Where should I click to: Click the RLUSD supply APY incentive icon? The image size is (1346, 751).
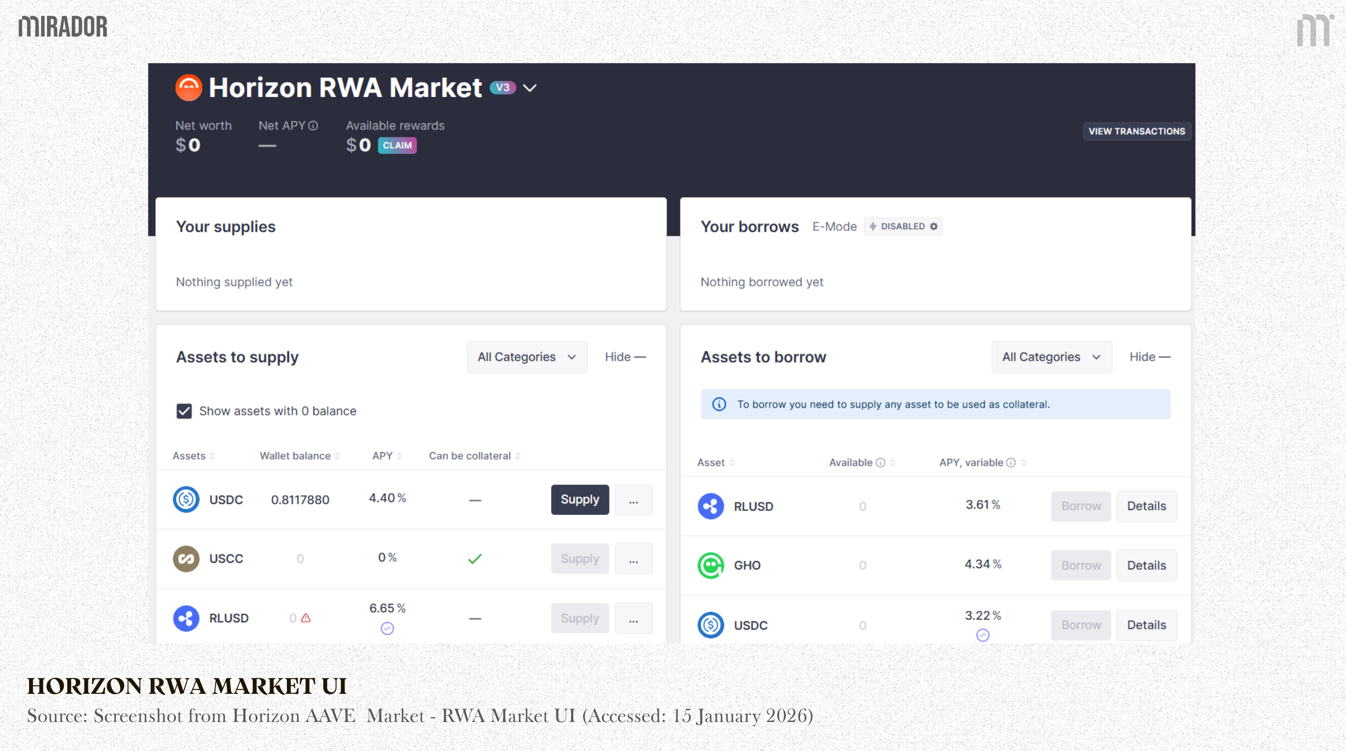(x=387, y=628)
